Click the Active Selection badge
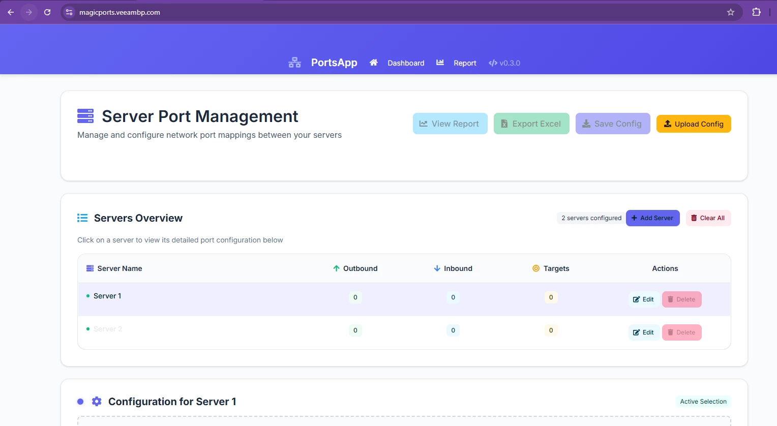This screenshot has height=426, width=777. pyautogui.click(x=703, y=402)
